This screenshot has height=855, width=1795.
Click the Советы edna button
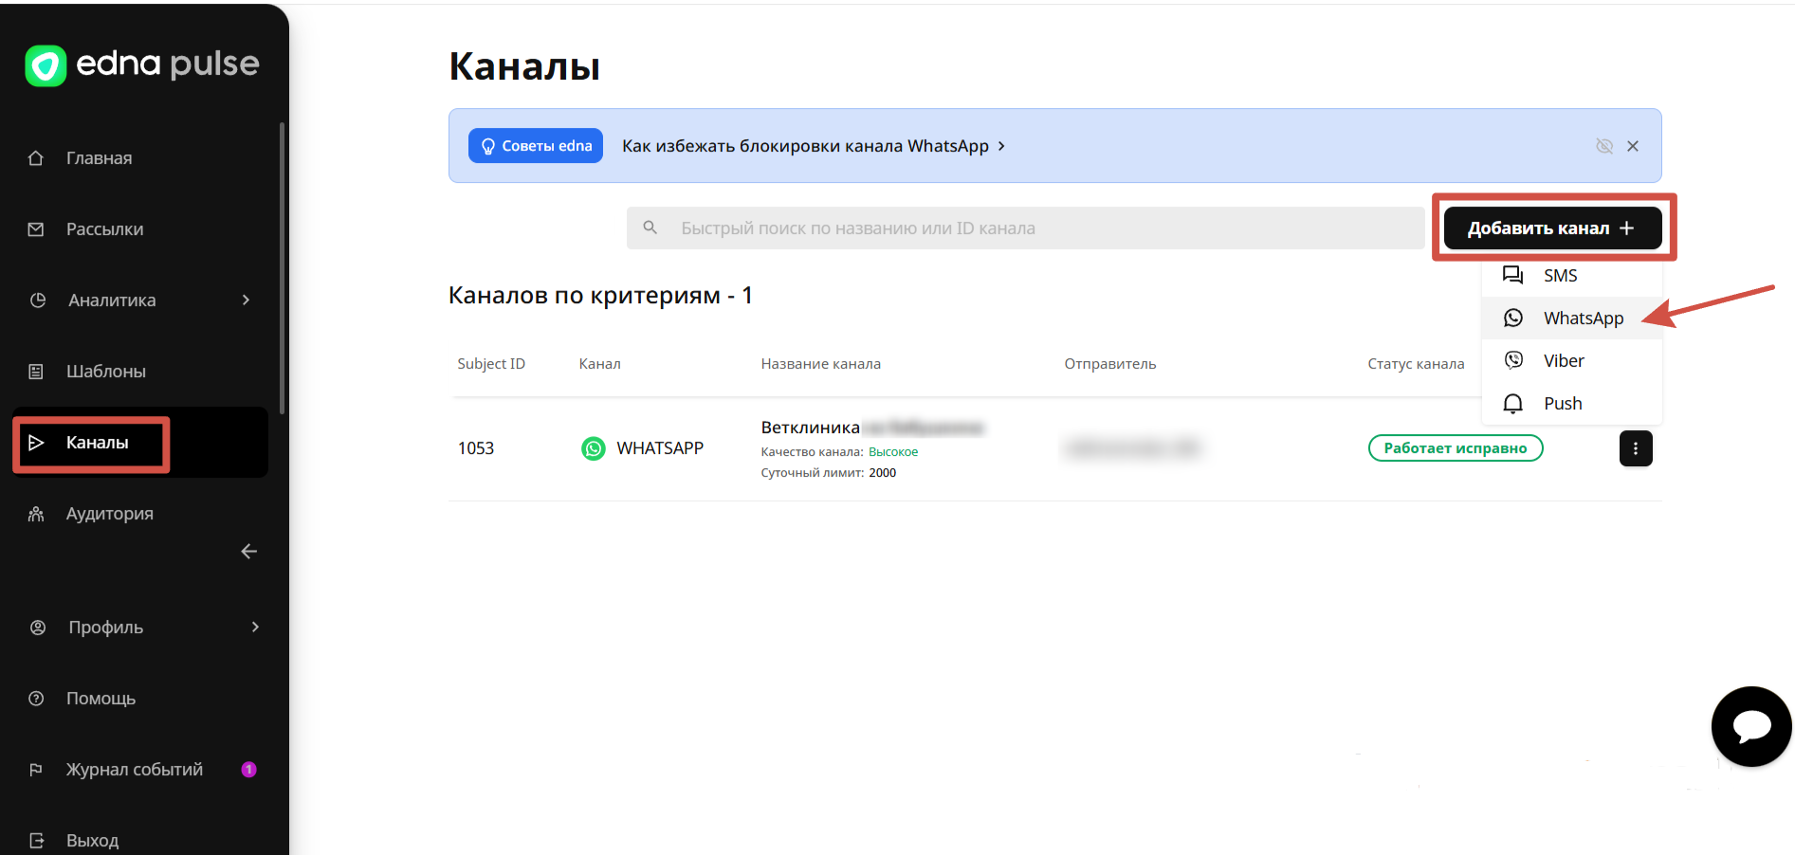coord(536,146)
